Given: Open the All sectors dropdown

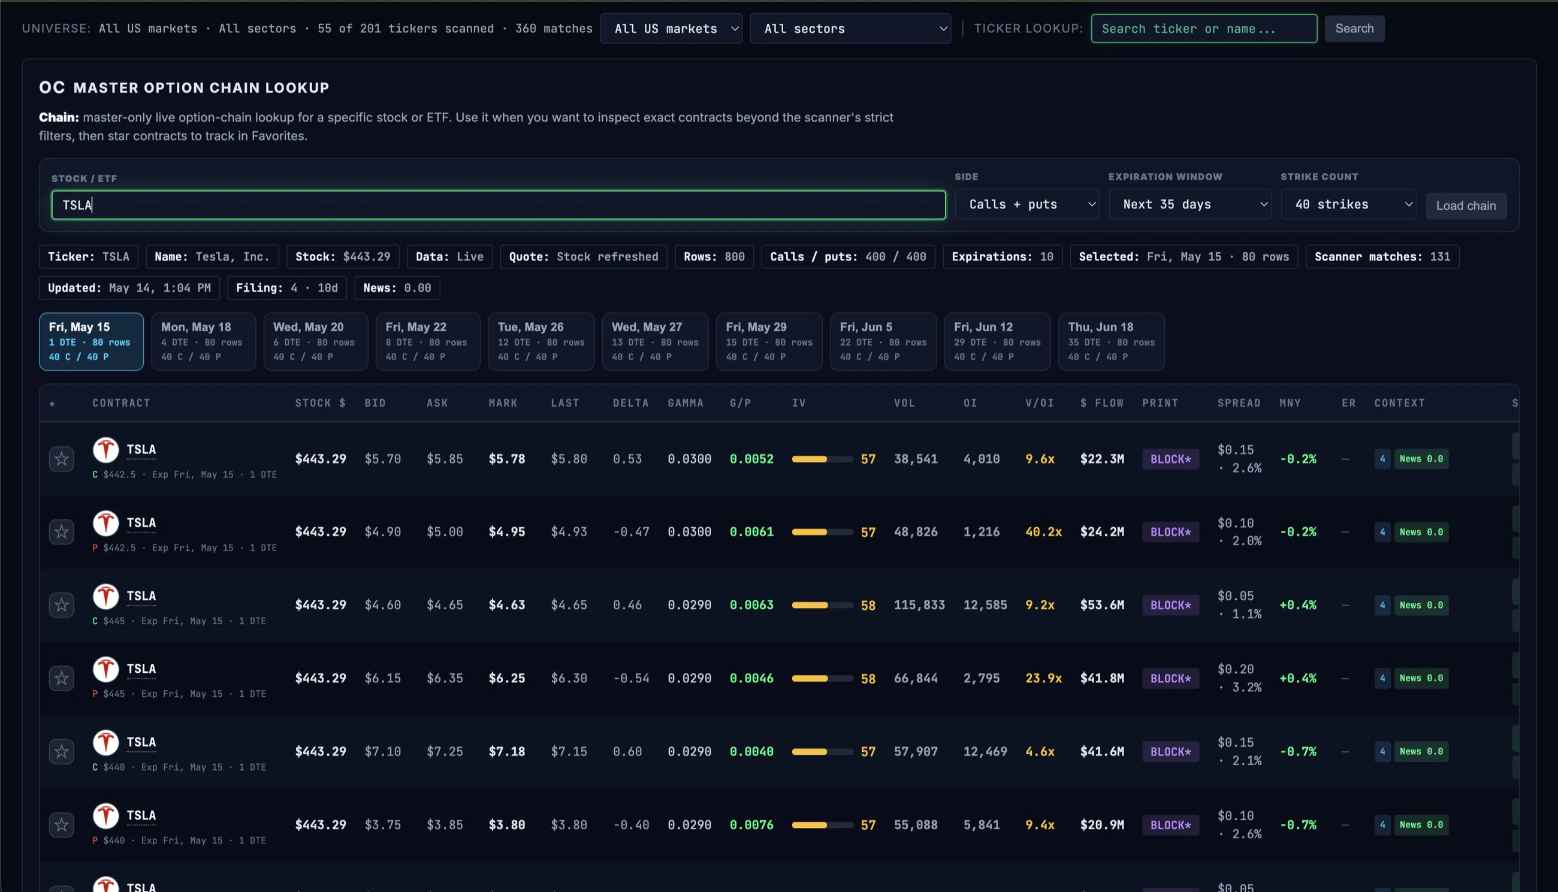Looking at the screenshot, I should (850, 29).
